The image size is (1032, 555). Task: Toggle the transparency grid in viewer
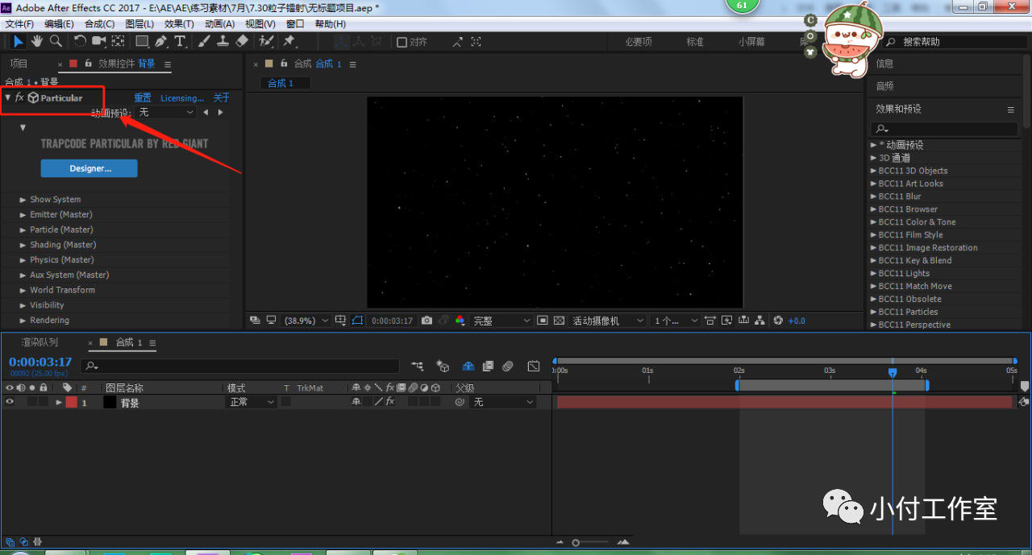(559, 321)
